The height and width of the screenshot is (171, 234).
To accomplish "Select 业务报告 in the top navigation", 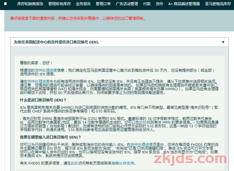I will click(x=83, y=4).
